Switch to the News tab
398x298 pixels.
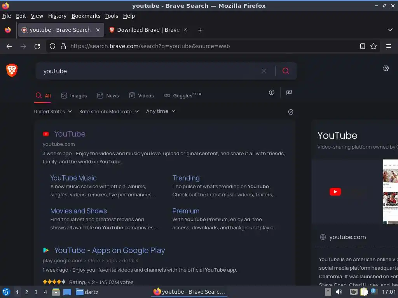tap(108, 95)
